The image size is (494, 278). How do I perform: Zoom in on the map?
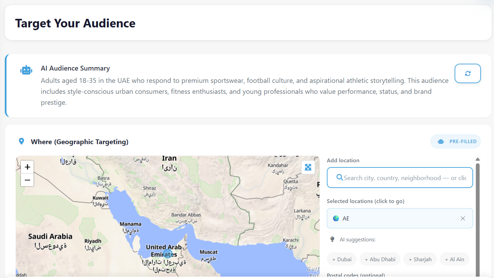[x=27, y=167]
